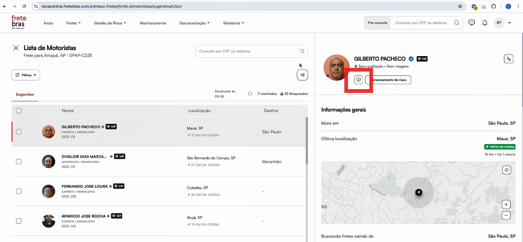
Task: Open the notifications bell in the header
Action: pyautogui.click(x=485, y=23)
